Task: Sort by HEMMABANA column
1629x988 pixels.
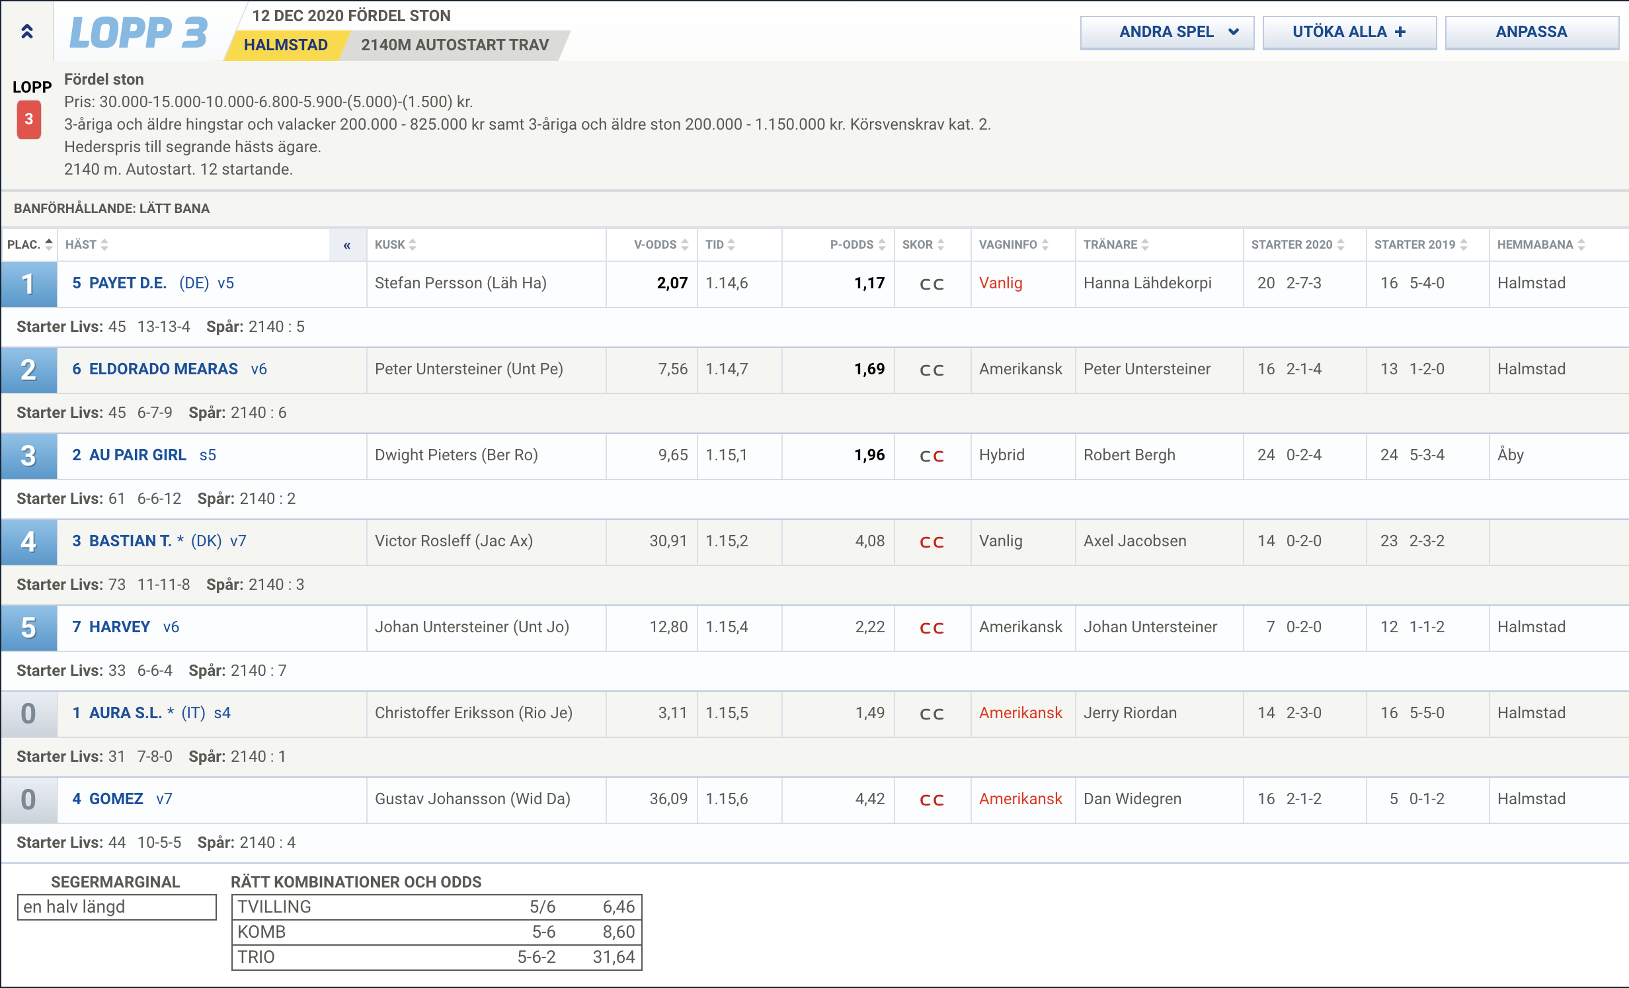Action: point(1541,245)
